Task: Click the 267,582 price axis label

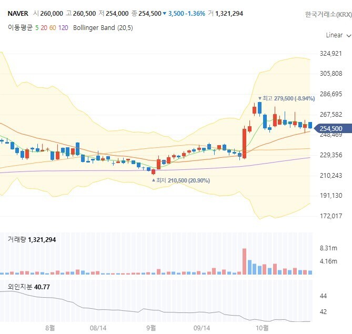Action: [331, 115]
